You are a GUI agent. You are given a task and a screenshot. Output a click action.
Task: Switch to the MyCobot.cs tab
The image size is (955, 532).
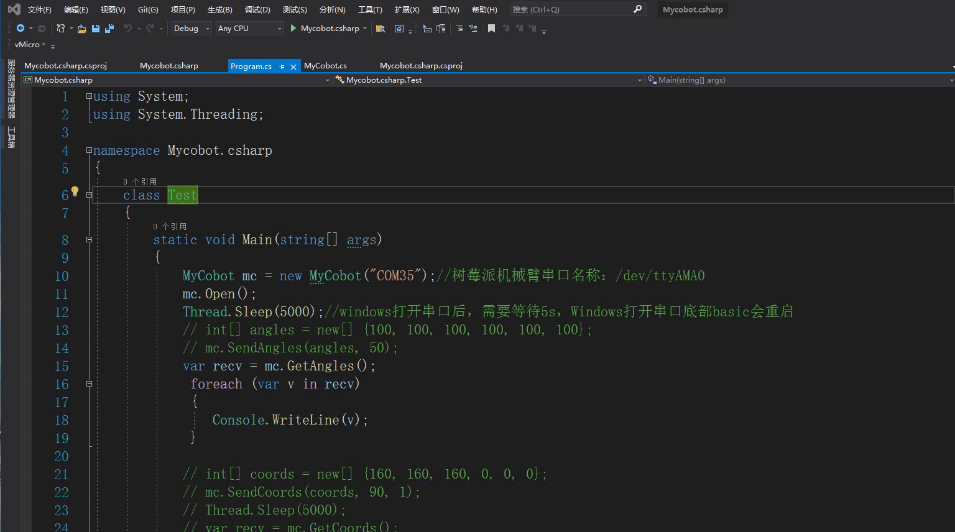[x=325, y=66]
